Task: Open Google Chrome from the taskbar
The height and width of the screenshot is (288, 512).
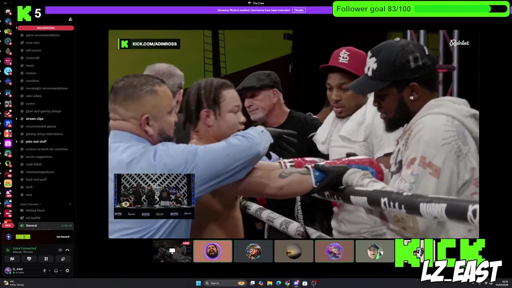Action: [287, 283]
